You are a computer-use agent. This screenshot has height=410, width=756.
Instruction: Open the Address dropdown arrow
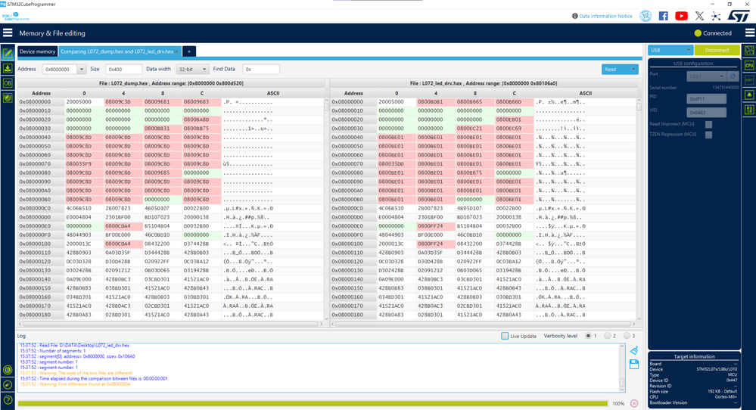[82, 70]
